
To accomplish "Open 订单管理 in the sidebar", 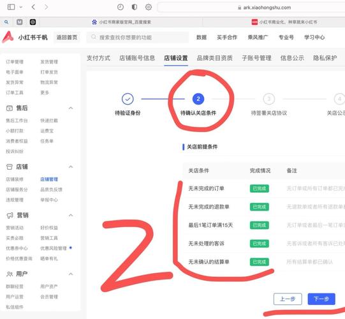I will coord(15,62).
